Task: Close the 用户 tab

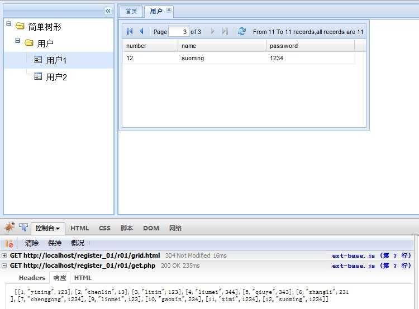Action: tap(169, 10)
